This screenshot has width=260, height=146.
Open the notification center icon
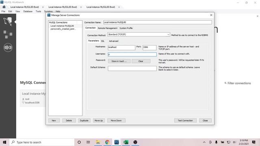tap(253, 142)
